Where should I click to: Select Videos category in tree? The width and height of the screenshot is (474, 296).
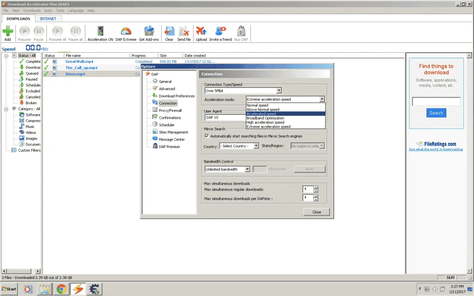[x=28, y=133]
